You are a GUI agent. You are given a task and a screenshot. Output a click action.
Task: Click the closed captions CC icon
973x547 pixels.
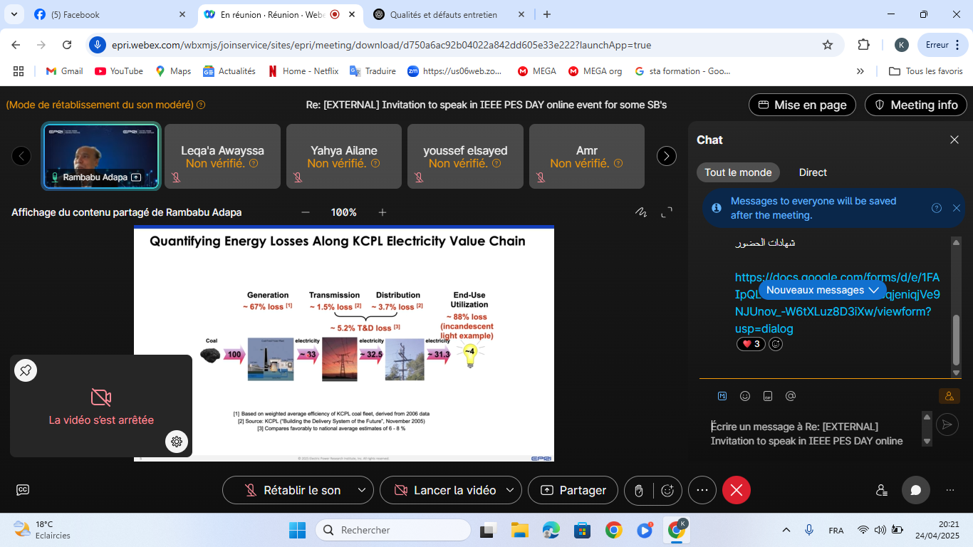click(23, 490)
